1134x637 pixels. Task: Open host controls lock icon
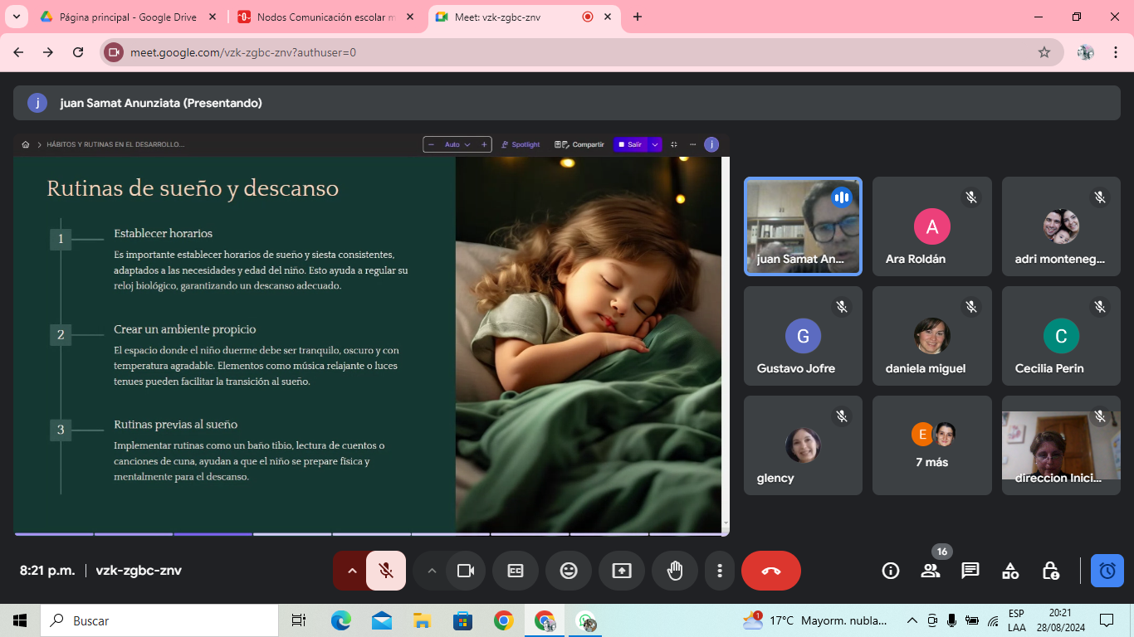tap(1050, 571)
